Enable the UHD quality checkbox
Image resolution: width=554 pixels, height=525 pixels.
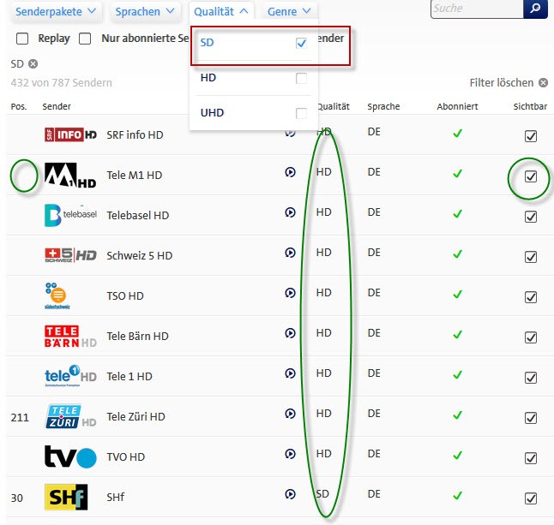pos(301,113)
